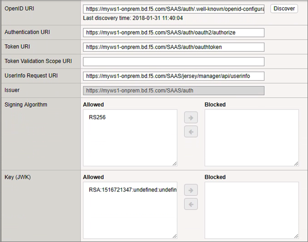Viewport: 308px width, 242px height.
Task: Click resize handle of Key Blocked box
Action: click(x=296, y=237)
